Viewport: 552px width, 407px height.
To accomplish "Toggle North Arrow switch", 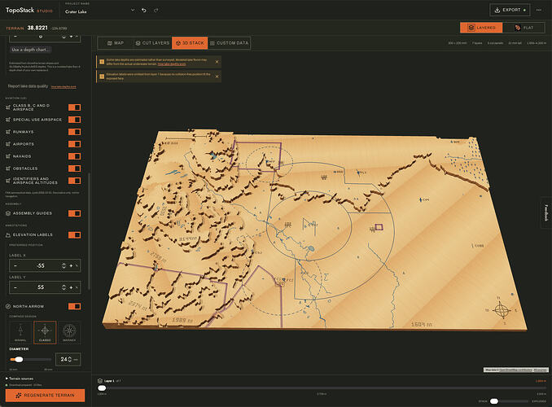I will tap(74, 306).
